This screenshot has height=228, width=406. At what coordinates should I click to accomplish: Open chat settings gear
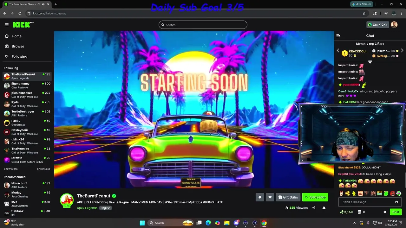click(x=385, y=212)
